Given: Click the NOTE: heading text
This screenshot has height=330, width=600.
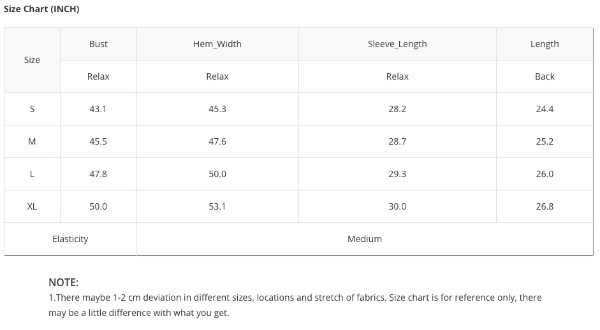Looking at the screenshot, I should pos(64,283).
